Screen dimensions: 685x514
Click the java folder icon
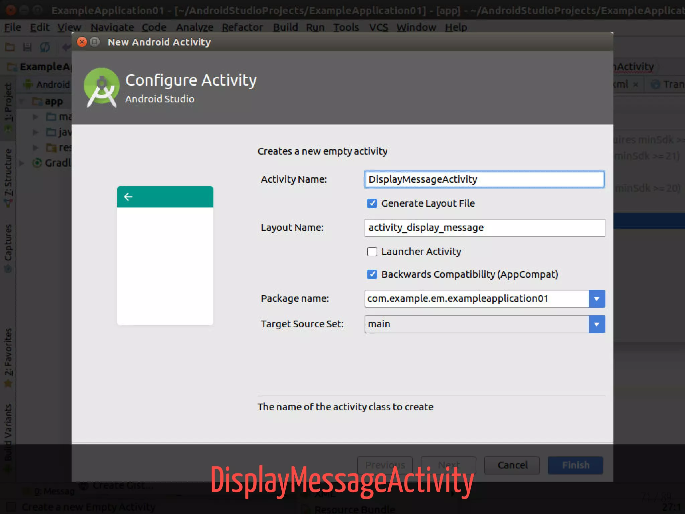(51, 132)
